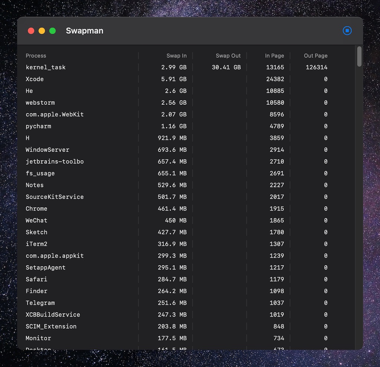Viewport: 380px width, 367px height.
Task: Click the 284.7 MB Safari value
Action: click(x=172, y=279)
